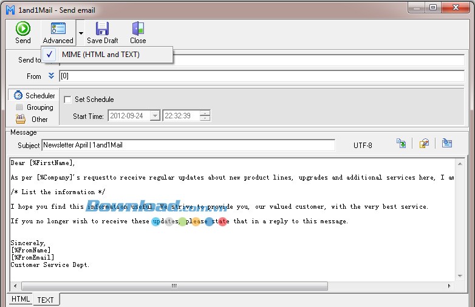Expand the Advanced dropdown arrow
This screenshot has height=307, width=475.
click(x=80, y=32)
